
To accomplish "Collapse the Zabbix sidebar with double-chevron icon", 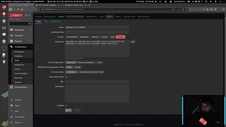I will click(26, 15).
